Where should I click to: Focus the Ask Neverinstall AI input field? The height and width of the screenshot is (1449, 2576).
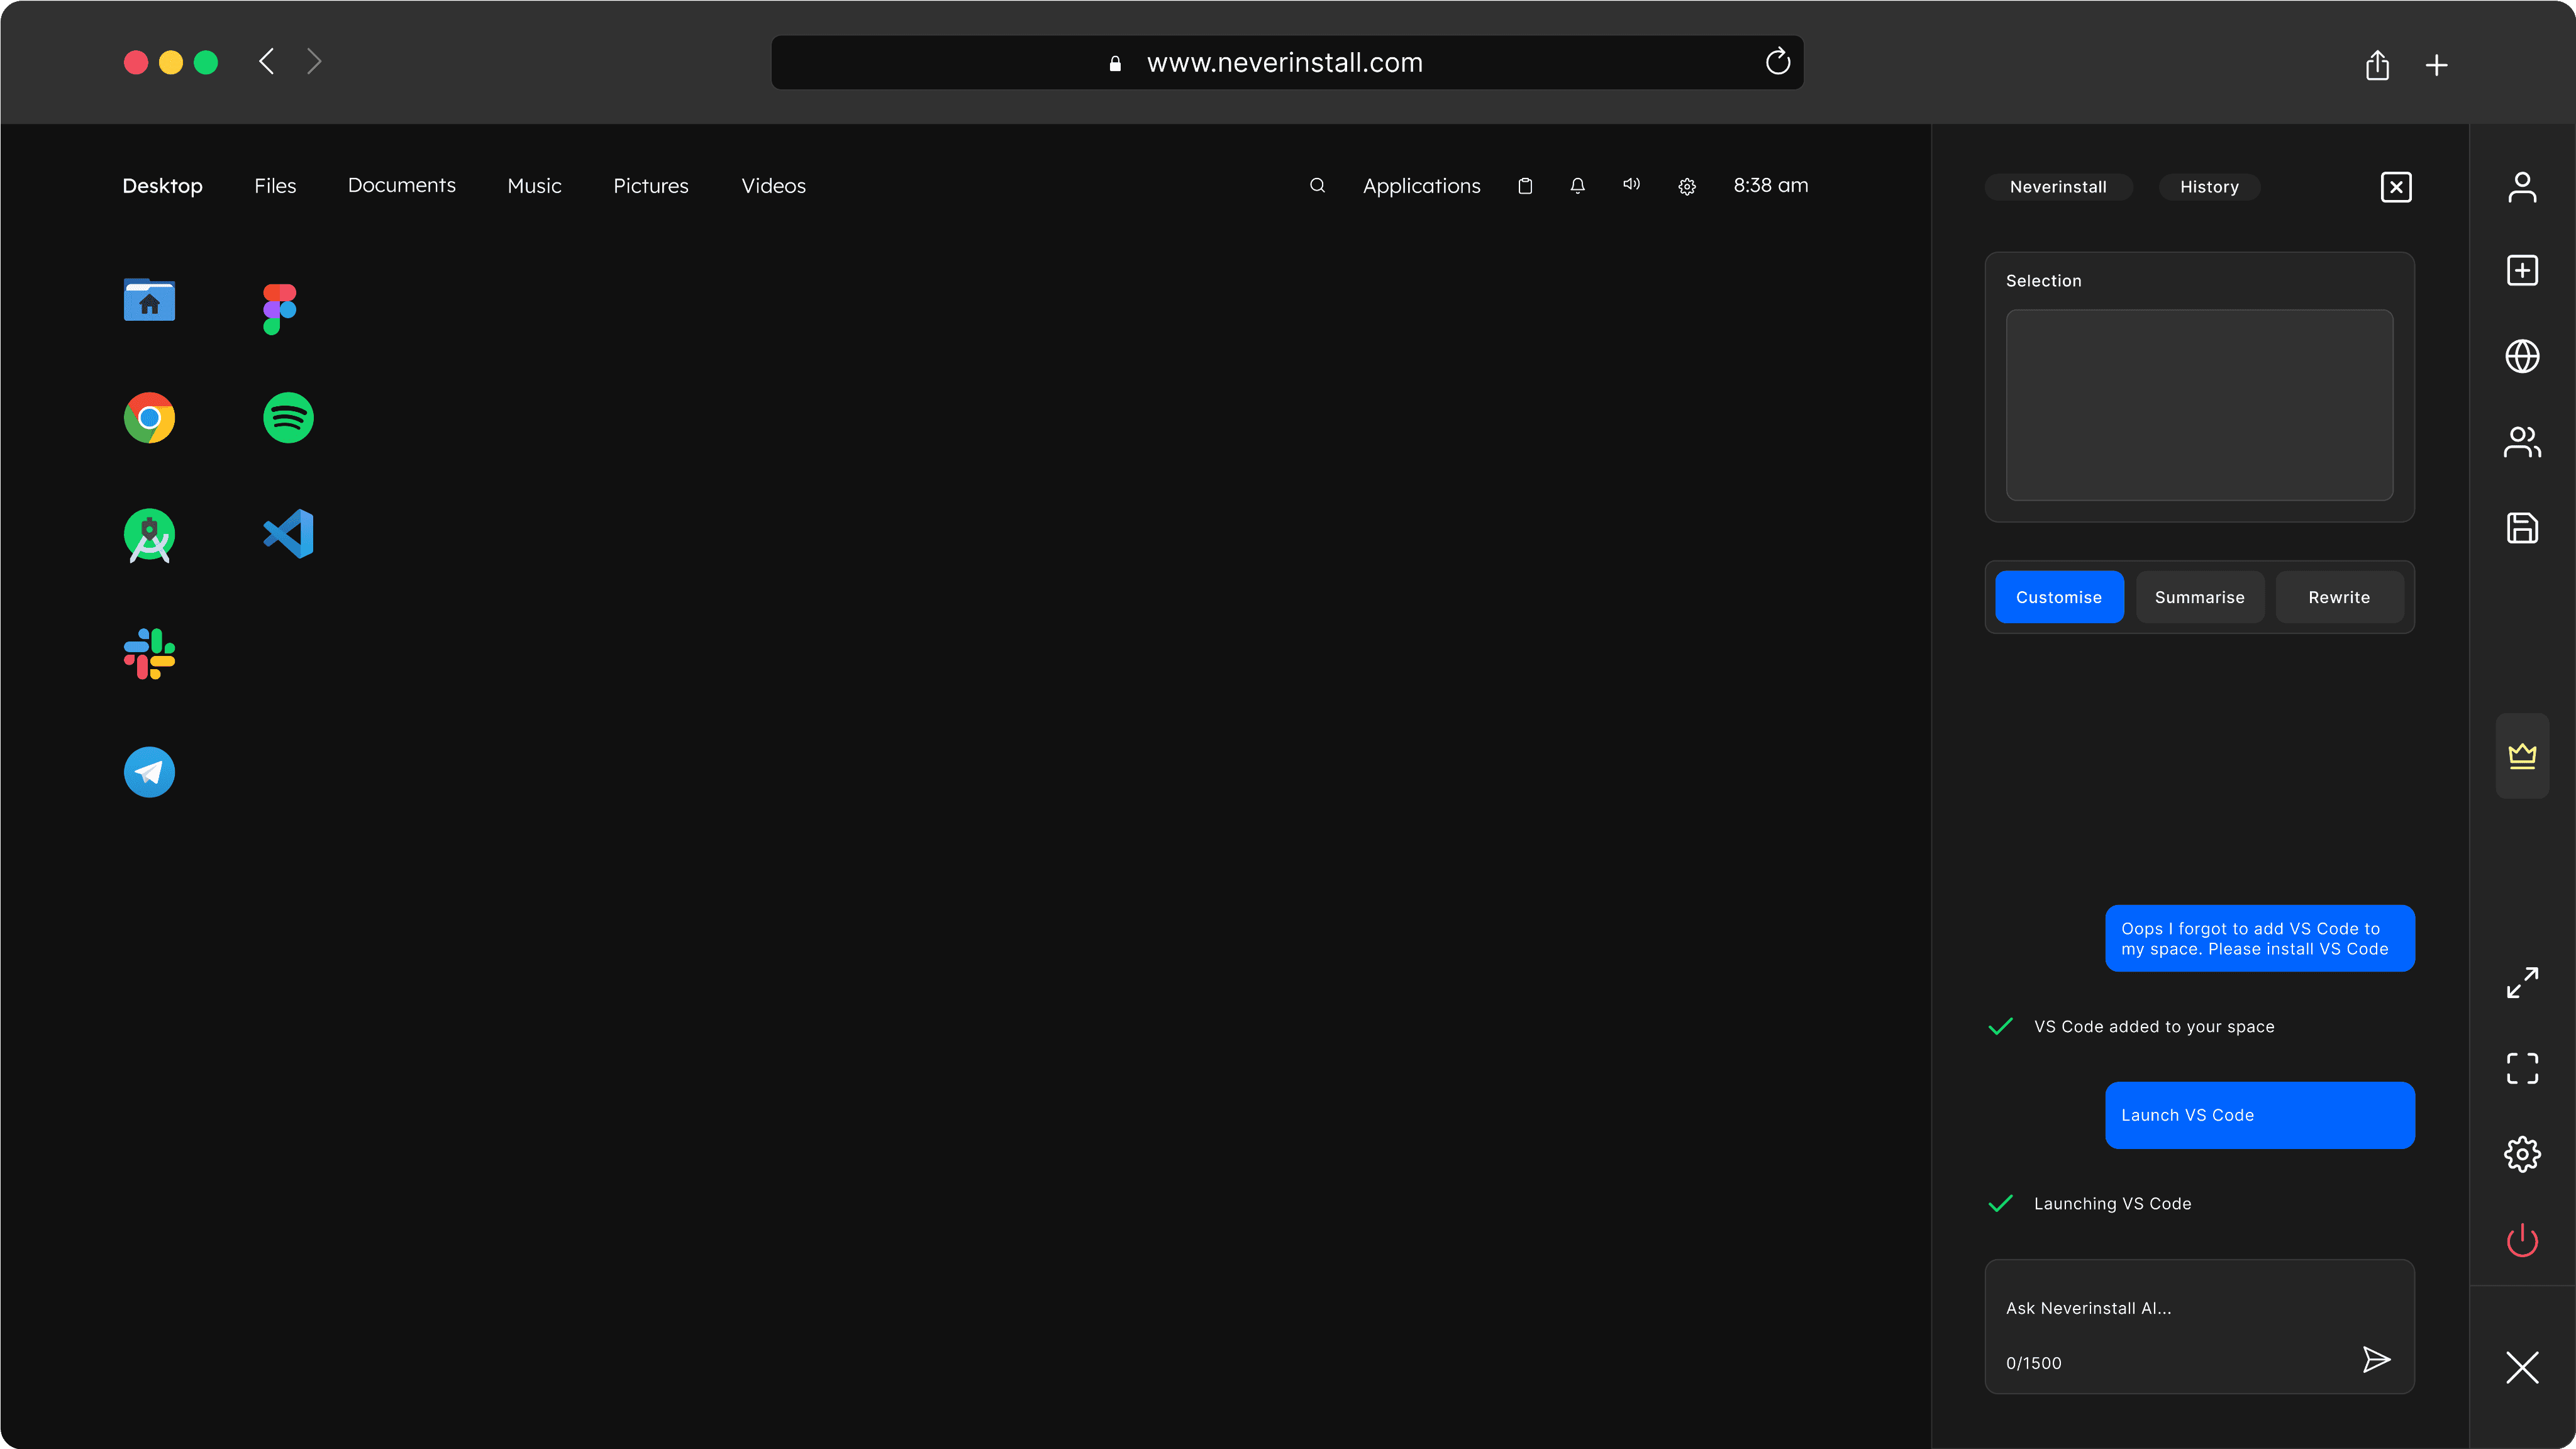tap(2199, 1326)
